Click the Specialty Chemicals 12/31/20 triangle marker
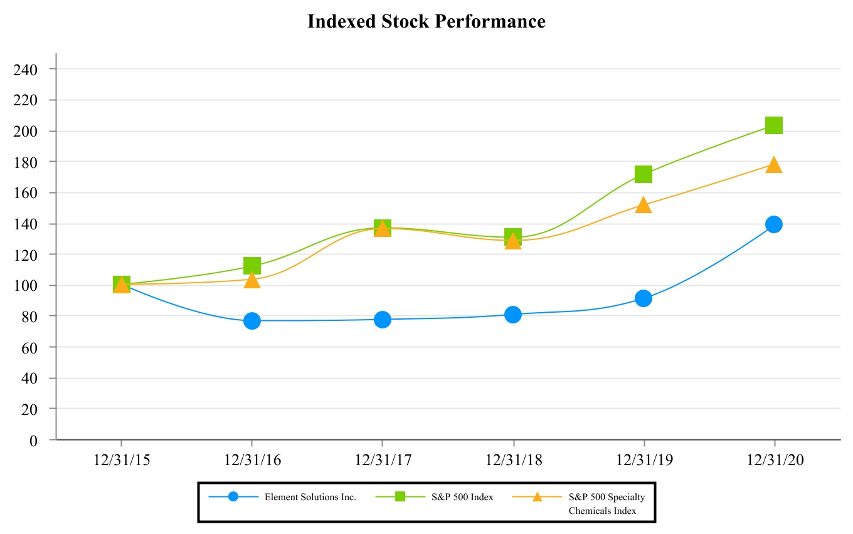The image size is (853, 534). (x=773, y=165)
